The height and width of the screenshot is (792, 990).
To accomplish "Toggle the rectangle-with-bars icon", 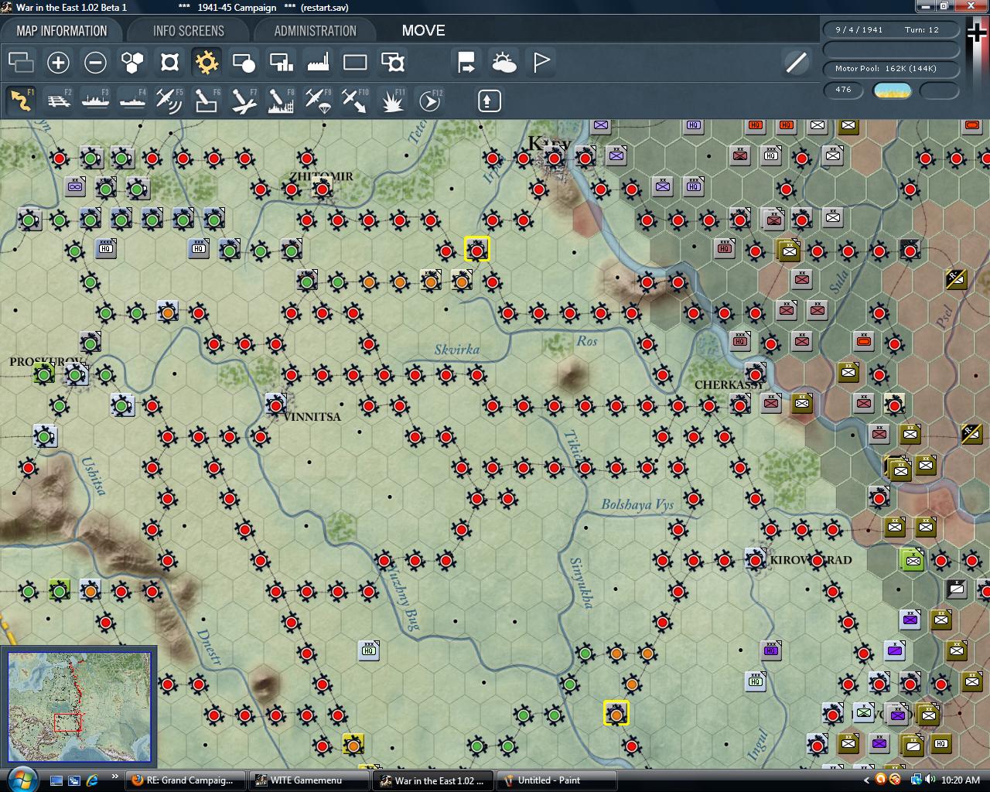I will click(281, 62).
